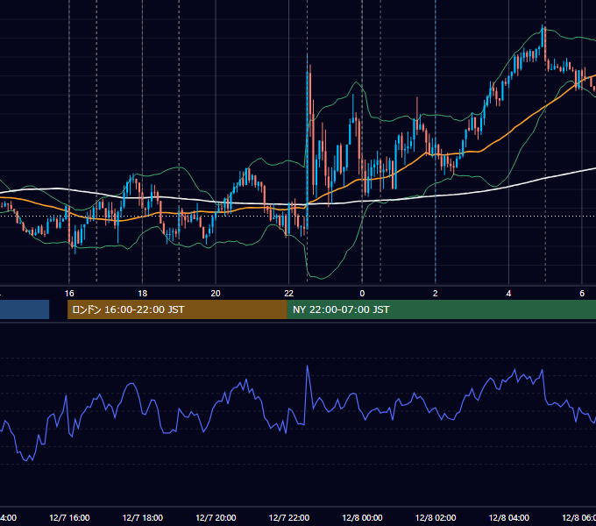Click the '12/7 22:00' date label on lower axis

pos(289,518)
